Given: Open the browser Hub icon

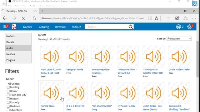Looking at the screenshot, I should click(x=168, y=18).
